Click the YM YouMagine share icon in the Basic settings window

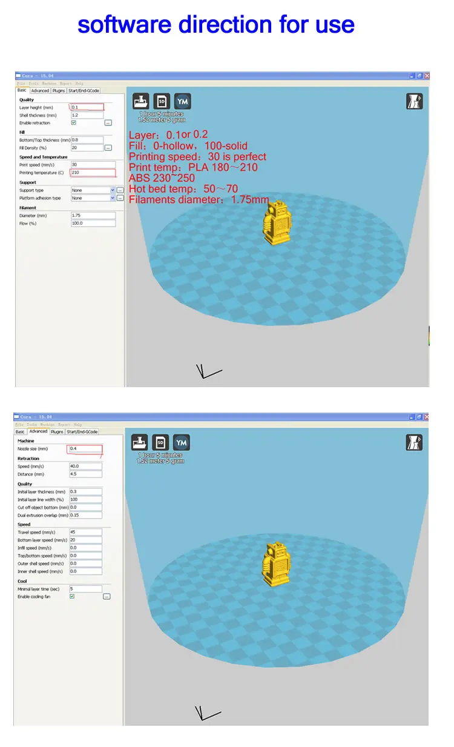[x=182, y=101]
